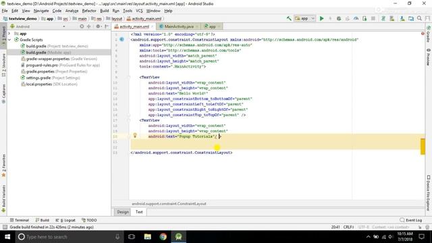Switch to MainActivity.java tab

click(x=178, y=26)
